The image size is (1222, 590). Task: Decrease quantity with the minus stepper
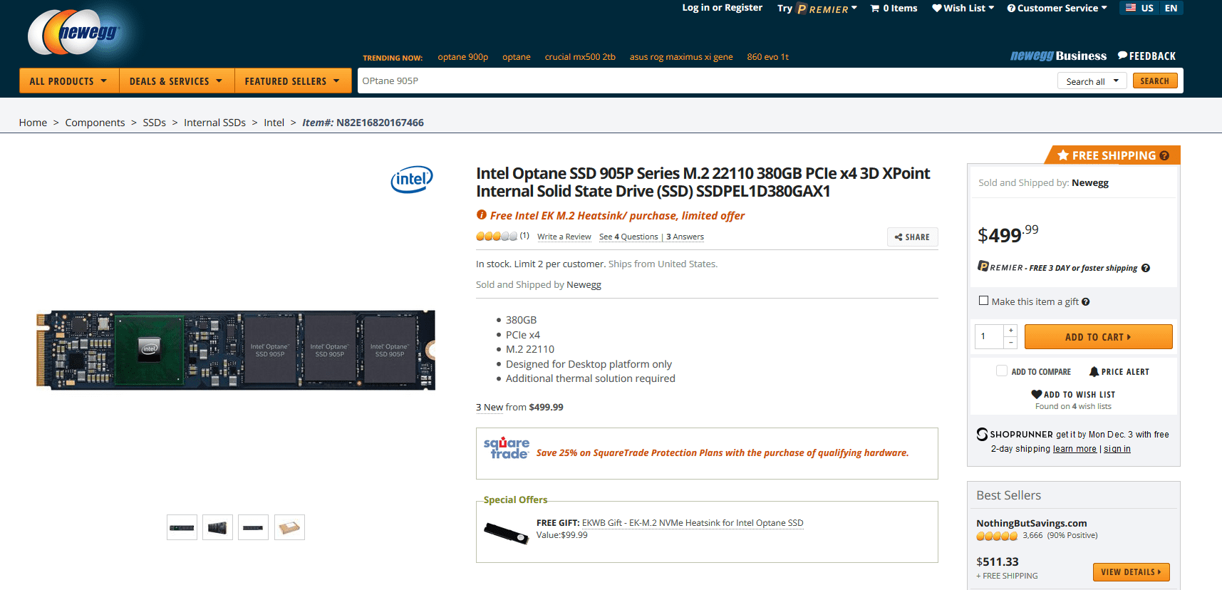1010,343
